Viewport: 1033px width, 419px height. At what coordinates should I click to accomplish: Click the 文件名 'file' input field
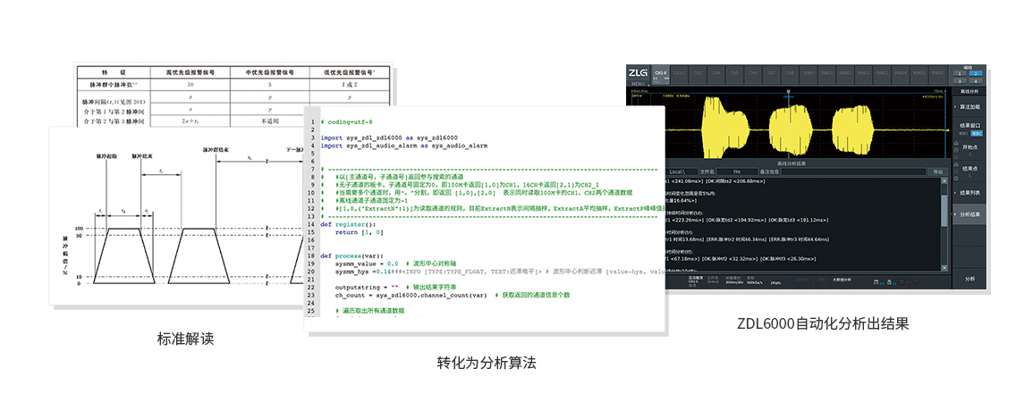[737, 172]
